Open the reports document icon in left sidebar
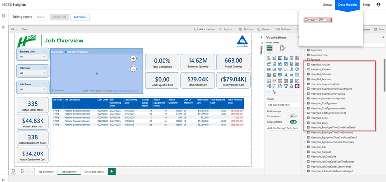 coord(3,15)
